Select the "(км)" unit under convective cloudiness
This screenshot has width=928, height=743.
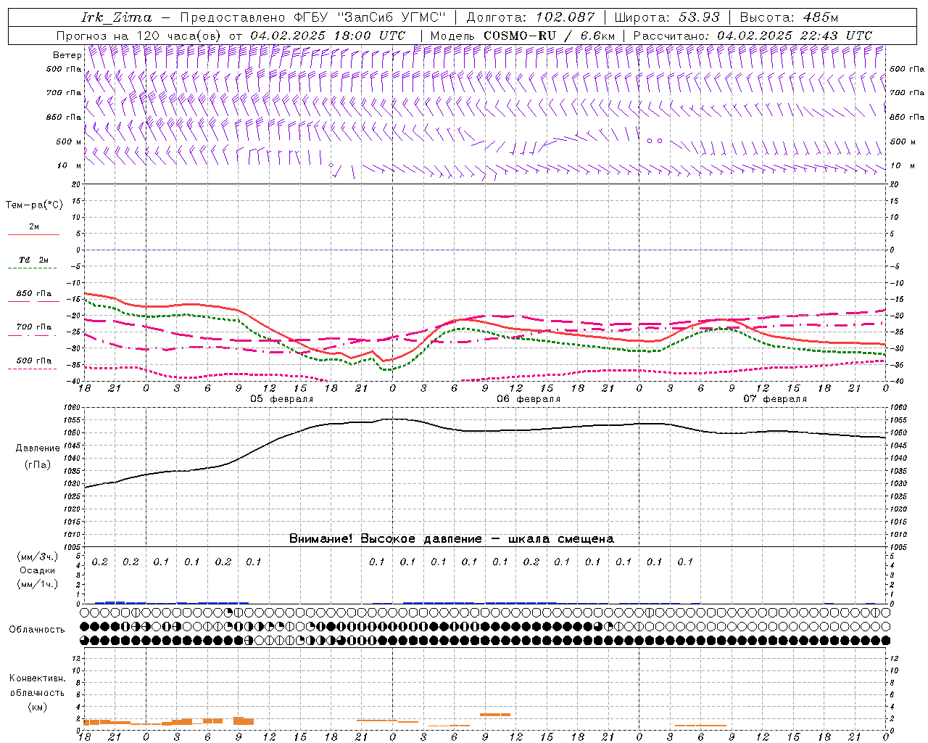click(x=37, y=706)
